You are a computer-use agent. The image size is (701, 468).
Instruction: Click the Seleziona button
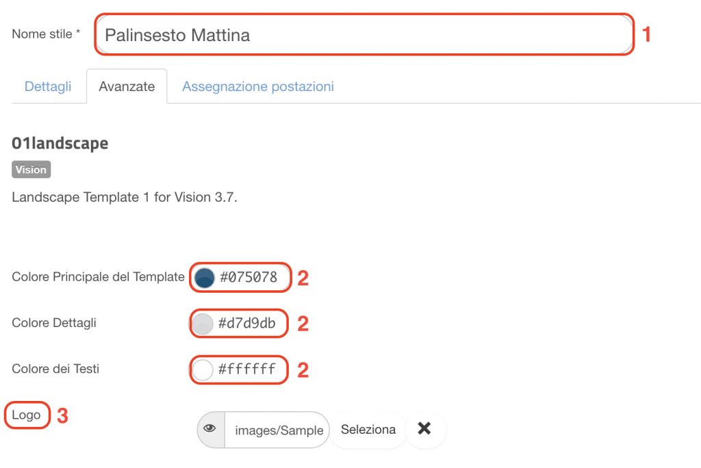click(368, 430)
